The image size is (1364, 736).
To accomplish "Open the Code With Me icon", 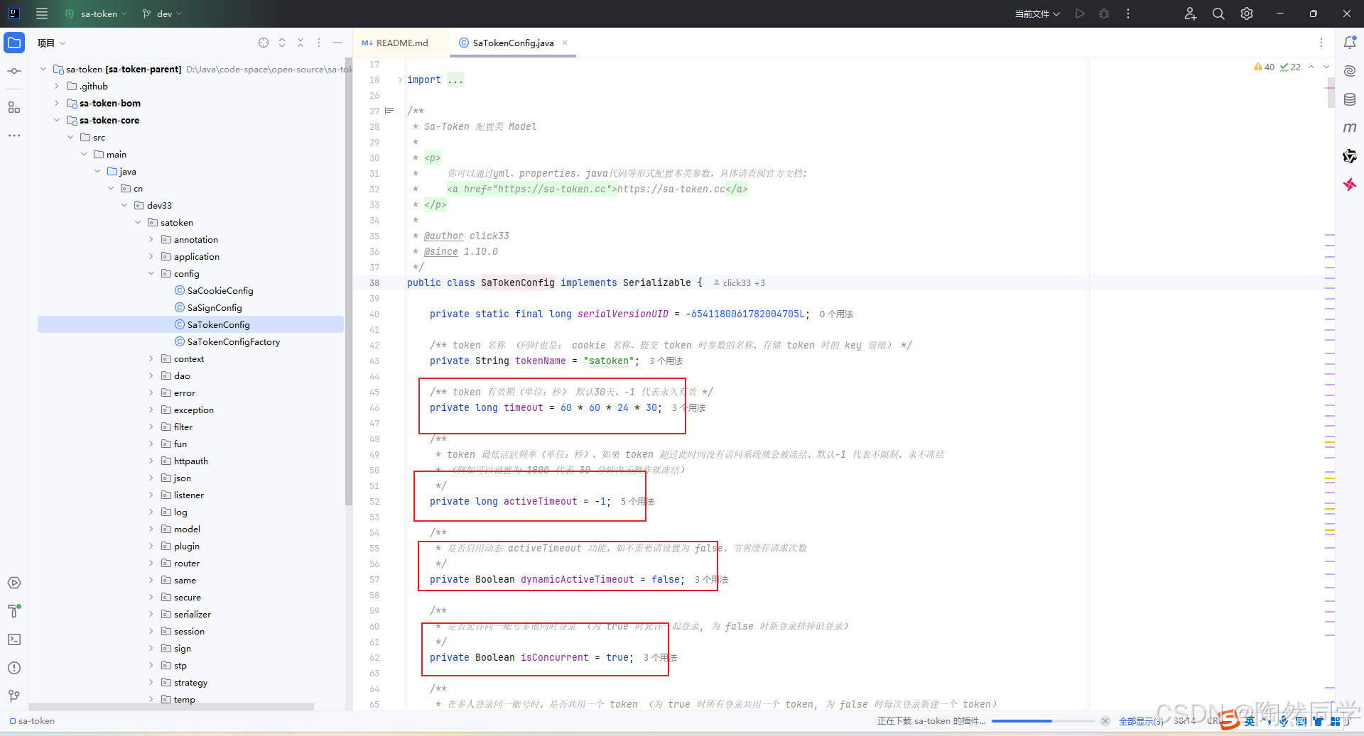I will tap(1191, 13).
